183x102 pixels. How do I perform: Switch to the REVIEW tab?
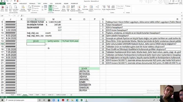[x=45, y=3]
